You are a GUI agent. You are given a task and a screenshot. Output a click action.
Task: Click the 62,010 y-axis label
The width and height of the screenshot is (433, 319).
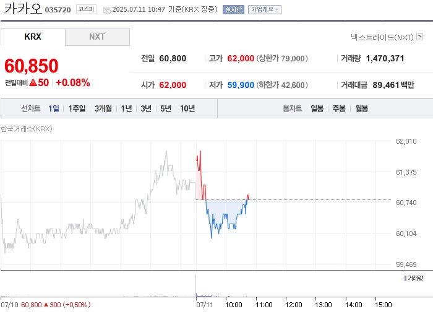tap(406, 141)
